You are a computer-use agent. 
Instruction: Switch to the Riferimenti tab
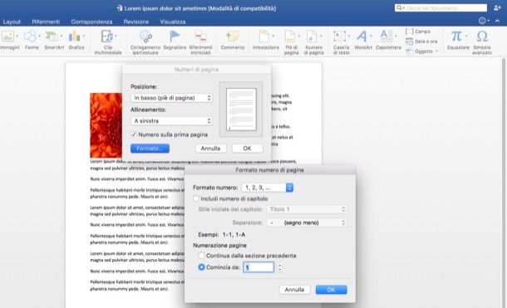tap(46, 22)
